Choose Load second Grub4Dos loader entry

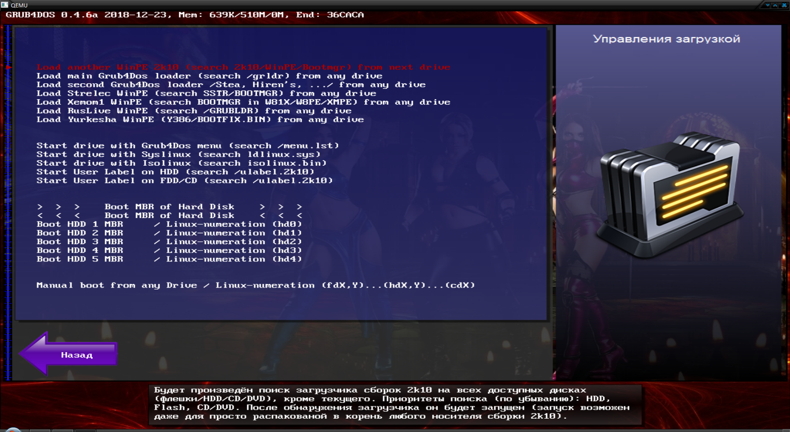pos(231,85)
